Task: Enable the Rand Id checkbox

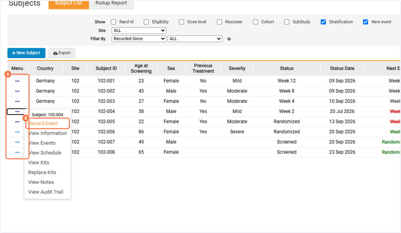Action: coord(114,22)
